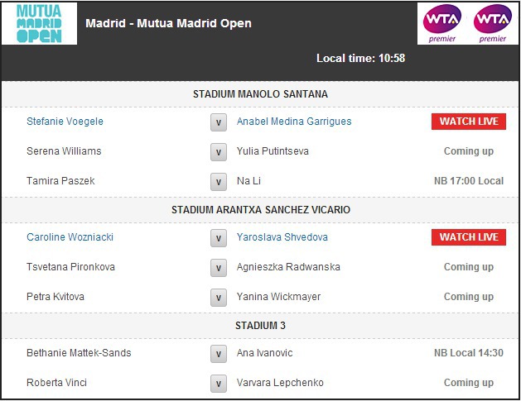Click the 'v' icon in Mattek-Sands row
This screenshot has width=521, height=401.
pyautogui.click(x=219, y=354)
